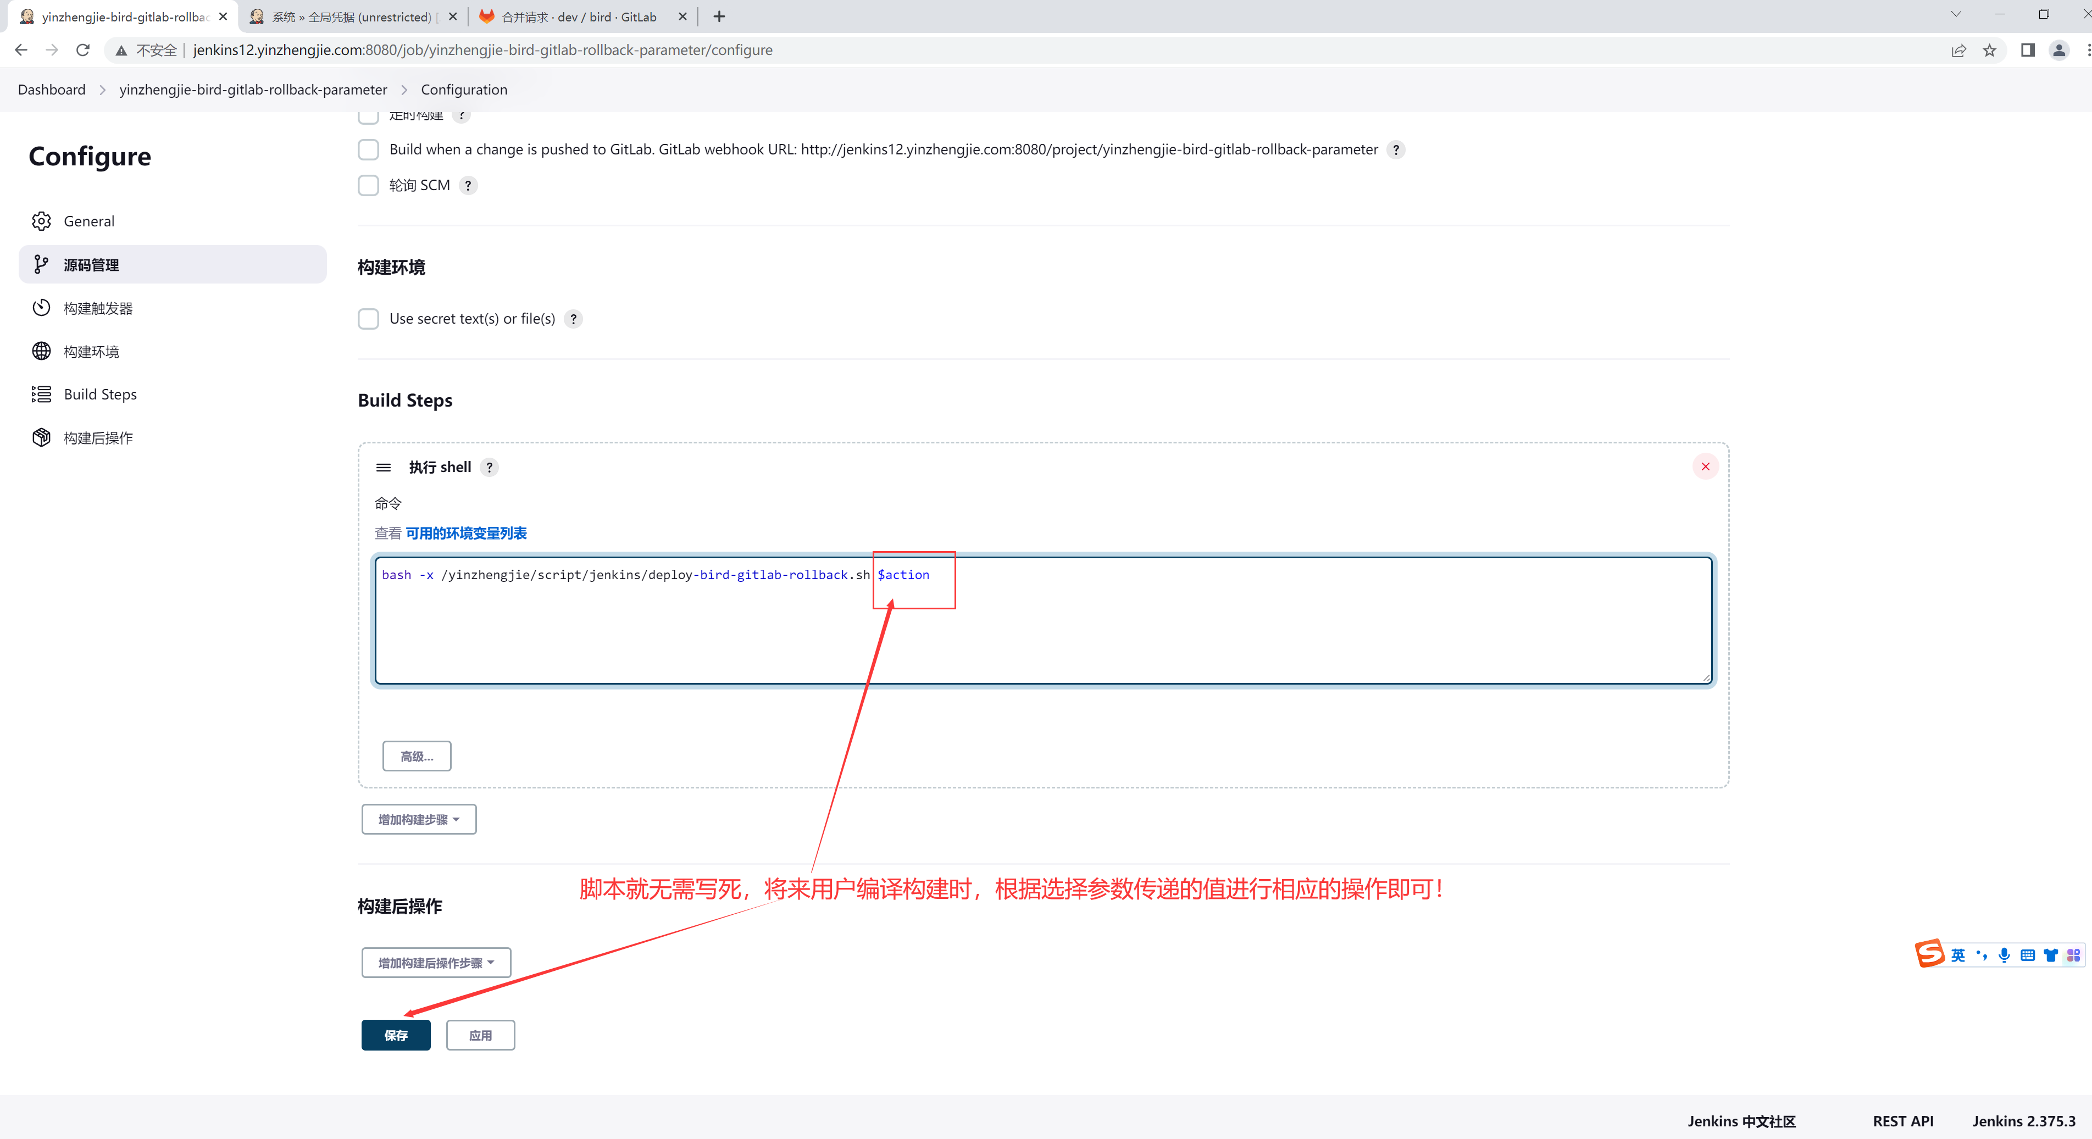Viewport: 2092px width, 1139px height.
Task: Click the drag handle beside 执行 shell
Action: coord(384,468)
